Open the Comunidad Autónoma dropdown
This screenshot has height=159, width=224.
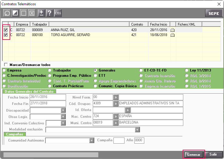coord(92,140)
